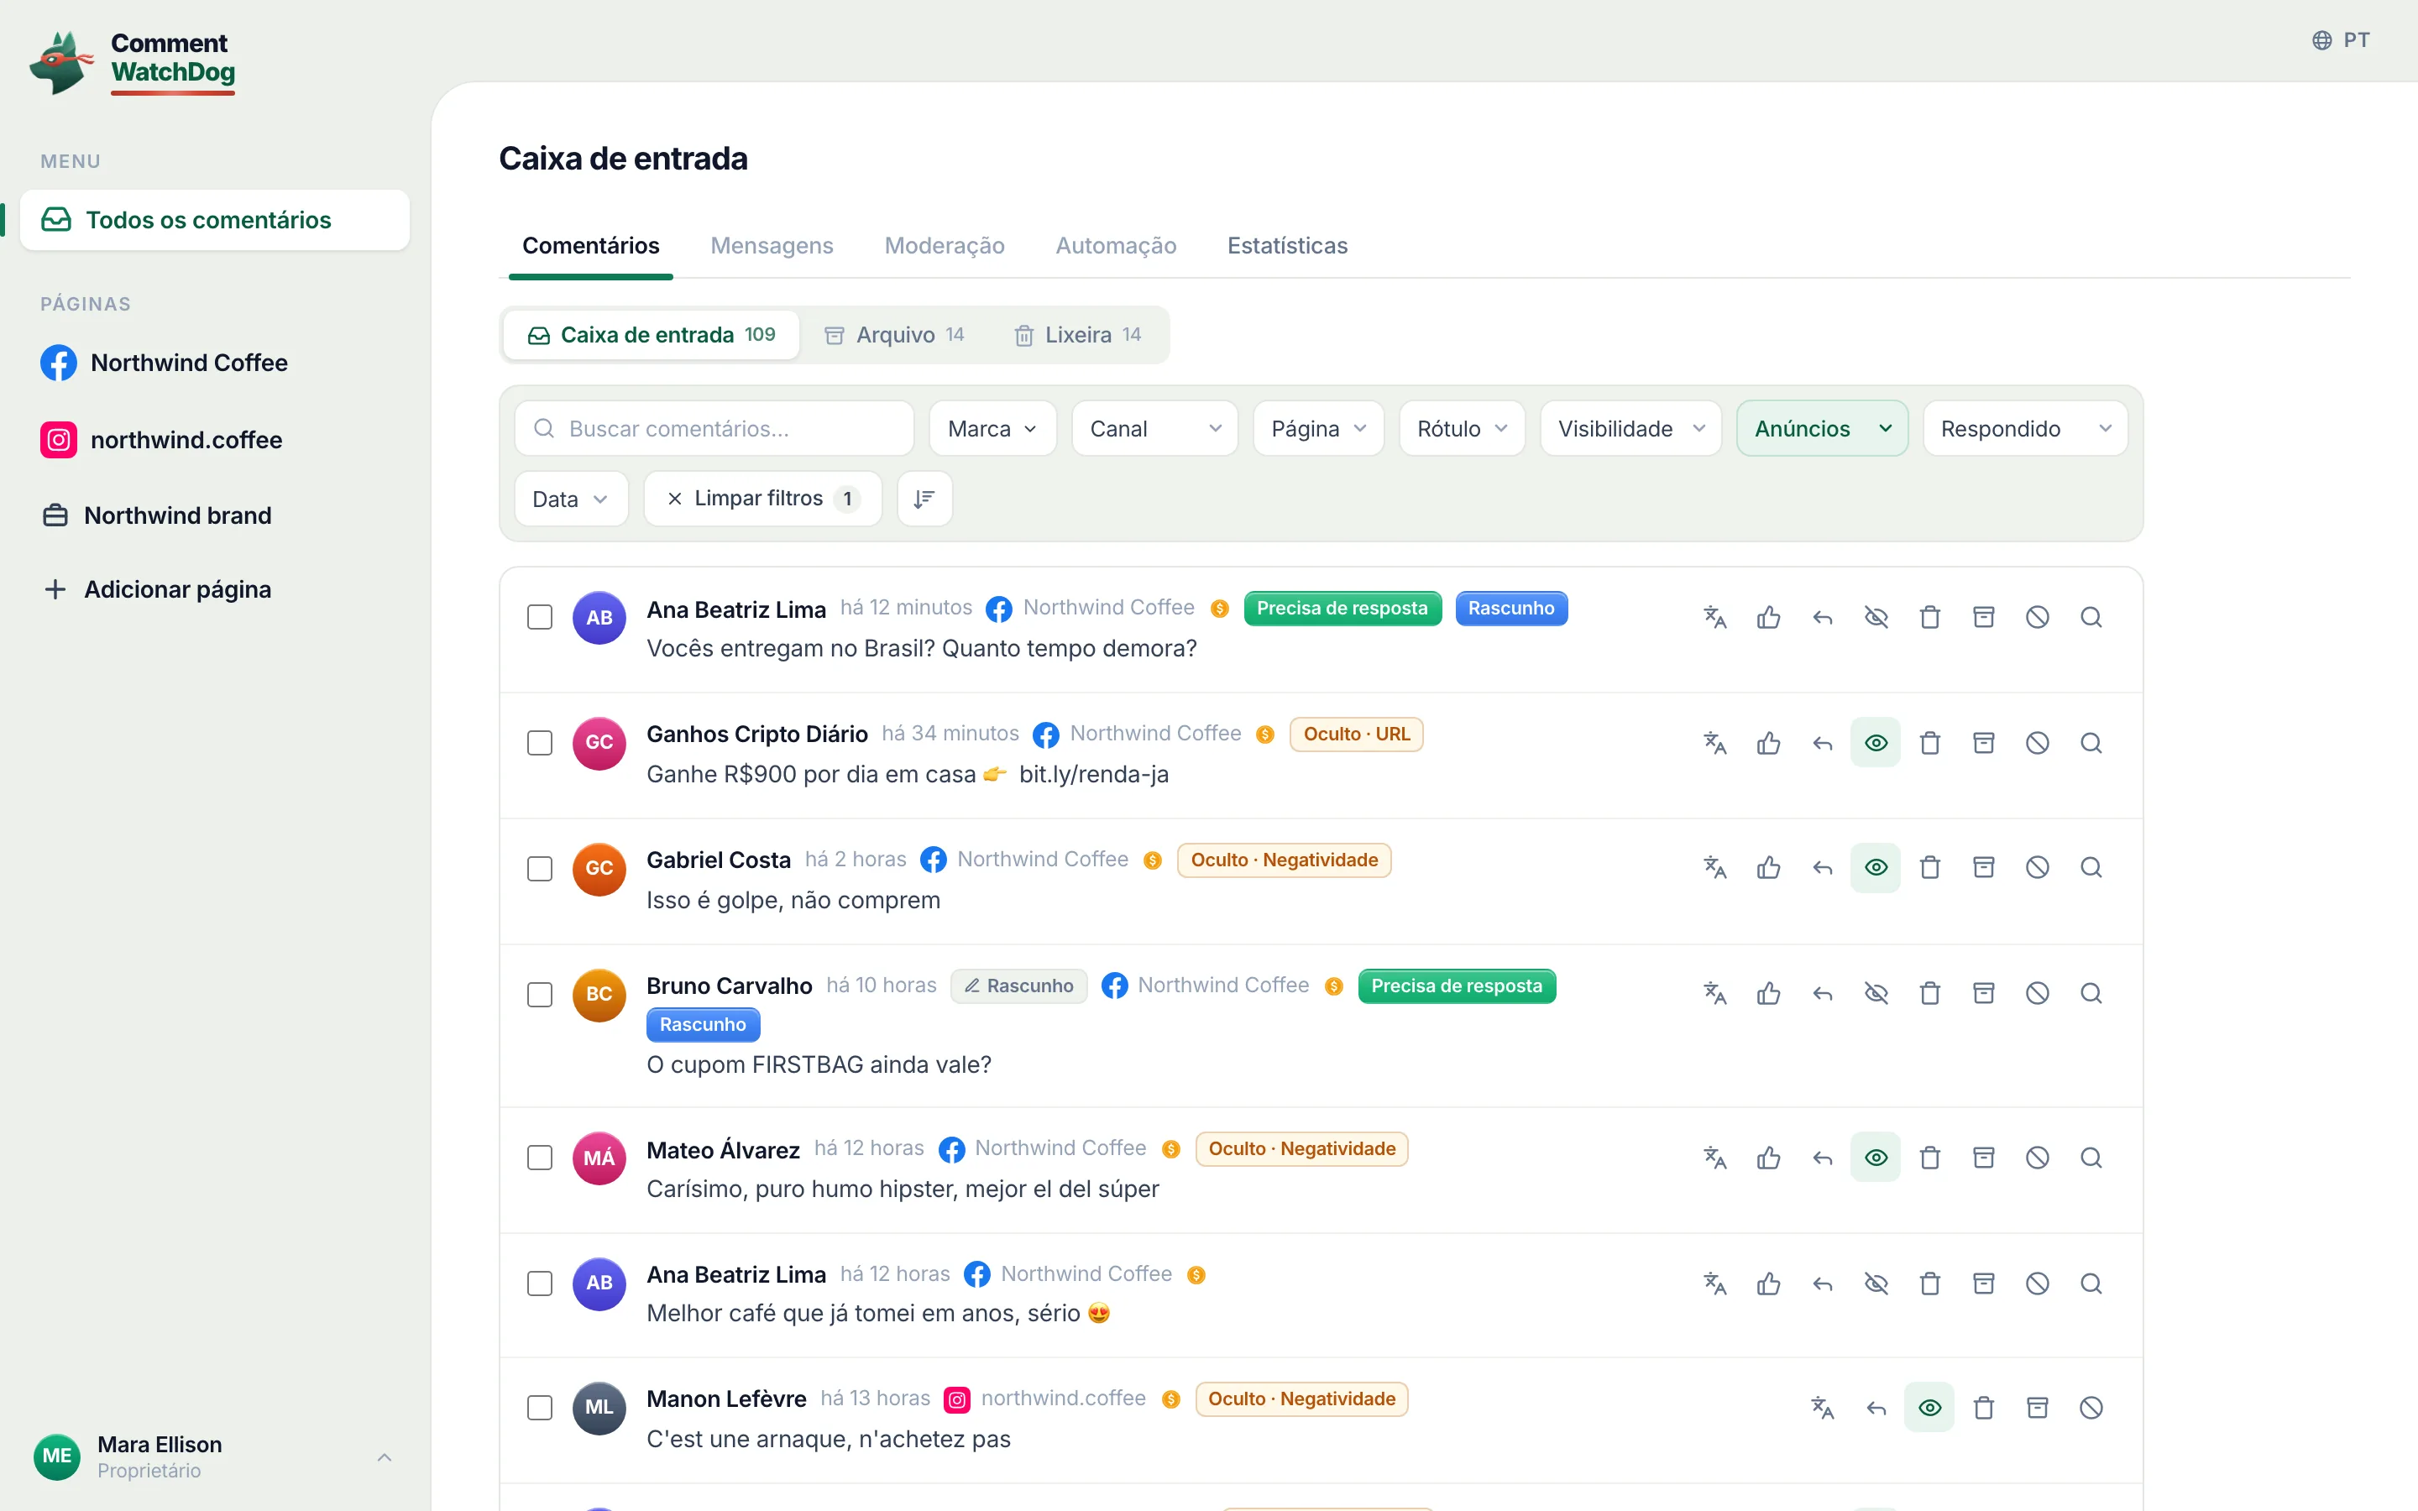Delete Ganhos Cripto Diário's spam comment
This screenshot has width=2418, height=1511.
coord(1930,743)
